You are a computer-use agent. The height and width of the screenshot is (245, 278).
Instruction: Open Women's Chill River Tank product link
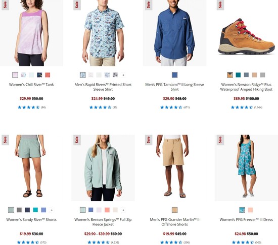pyautogui.click(x=31, y=85)
